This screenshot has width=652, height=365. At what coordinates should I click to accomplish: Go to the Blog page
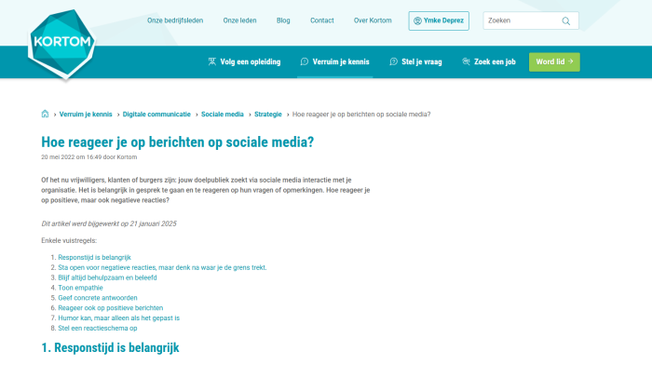pyautogui.click(x=283, y=20)
